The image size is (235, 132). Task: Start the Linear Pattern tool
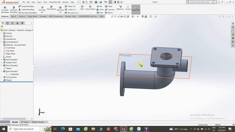click(90, 8)
